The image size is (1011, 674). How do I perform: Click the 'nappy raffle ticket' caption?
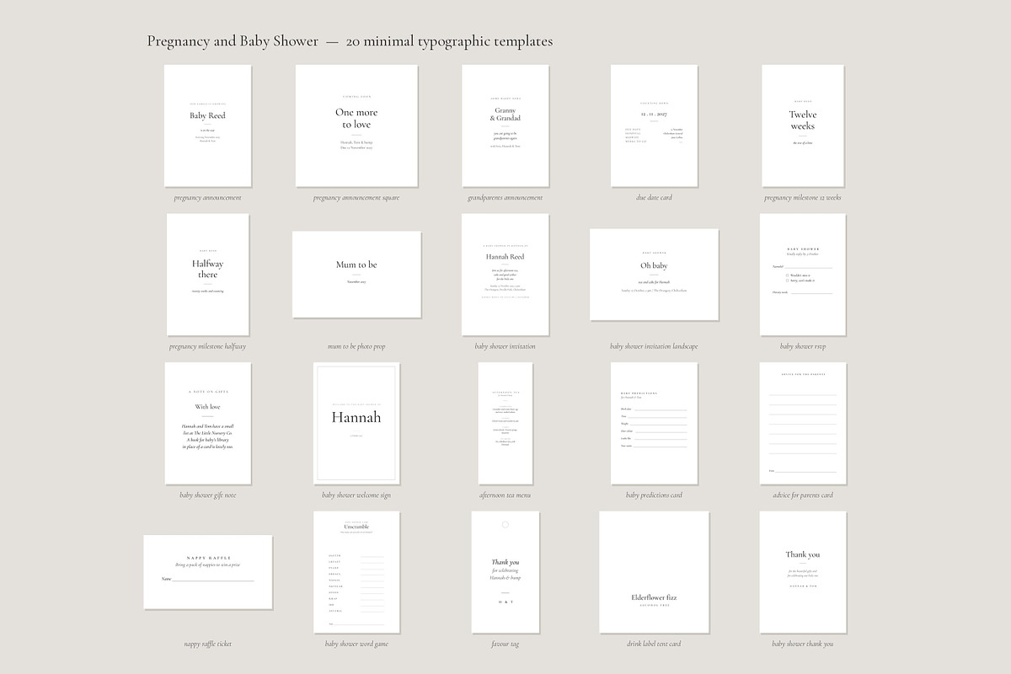pos(207,644)
